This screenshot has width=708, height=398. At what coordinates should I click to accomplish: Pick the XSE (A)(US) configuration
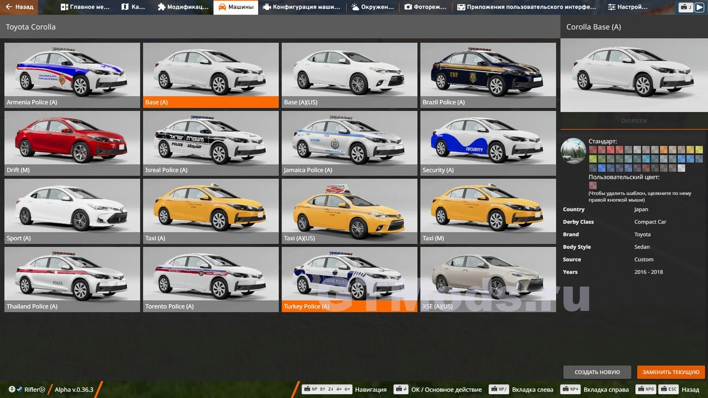[488, 279]
